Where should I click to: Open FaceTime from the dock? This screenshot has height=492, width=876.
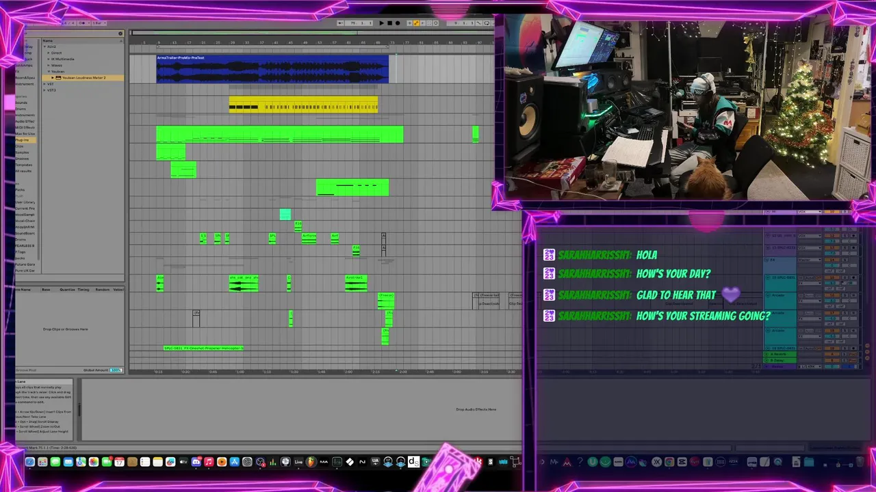point(107,462)
